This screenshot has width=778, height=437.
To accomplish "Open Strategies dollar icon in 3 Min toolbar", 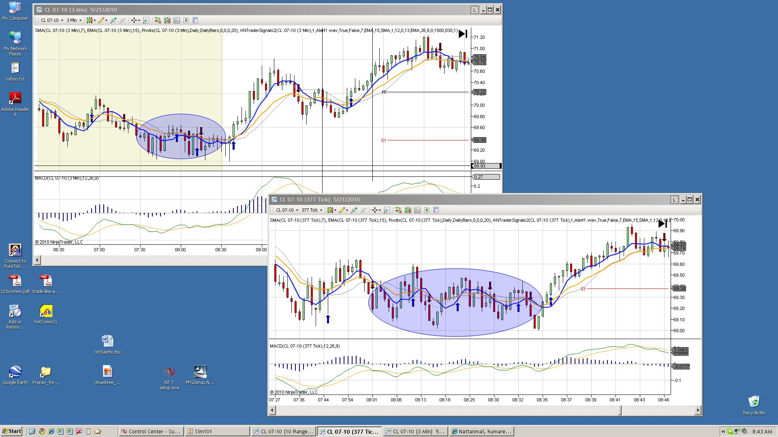I will coord(186,20).
